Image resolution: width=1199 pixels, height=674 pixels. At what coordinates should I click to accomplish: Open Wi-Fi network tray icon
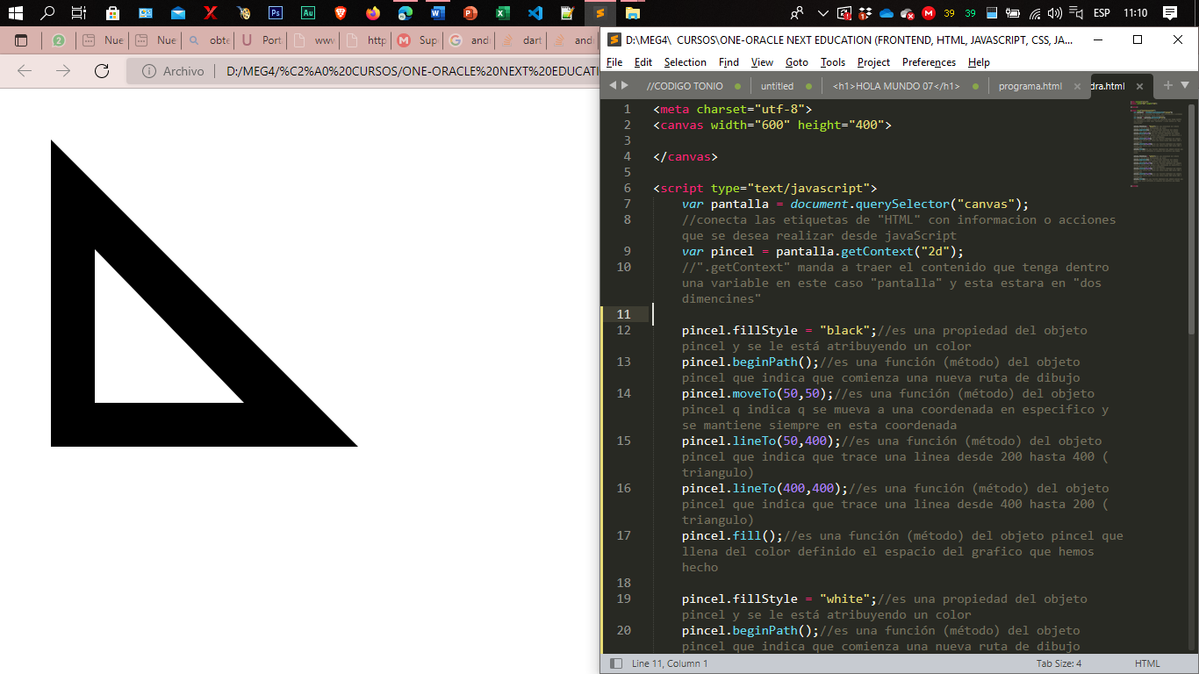pos(1035,13)
